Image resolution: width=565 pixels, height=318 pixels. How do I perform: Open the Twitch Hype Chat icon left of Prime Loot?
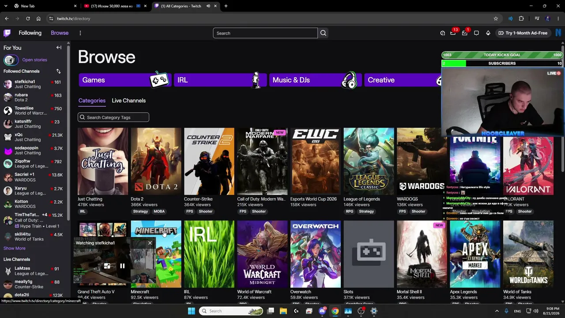[442, 33]
